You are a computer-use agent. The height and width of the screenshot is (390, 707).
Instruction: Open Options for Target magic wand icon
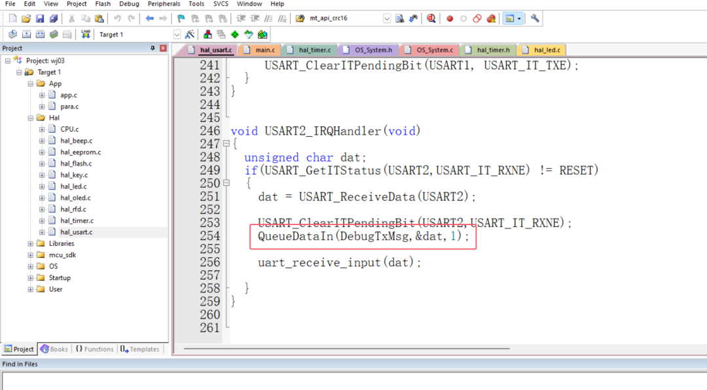point(190,34)
